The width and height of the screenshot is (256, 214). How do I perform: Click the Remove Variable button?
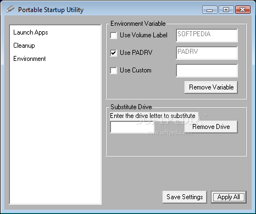211,87
